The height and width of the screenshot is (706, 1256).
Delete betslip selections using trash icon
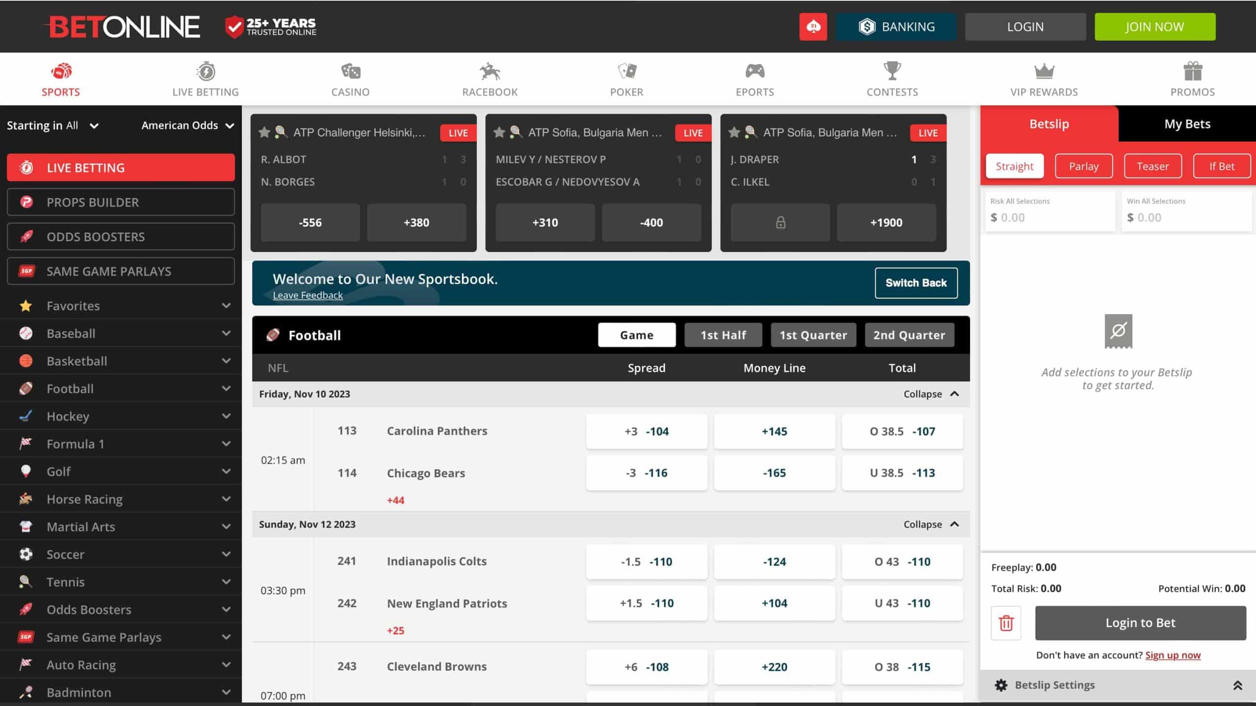tap(1006, 623)
